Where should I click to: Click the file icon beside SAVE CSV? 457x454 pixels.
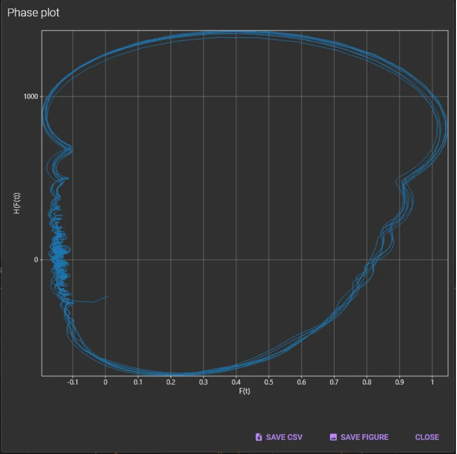pos(259,437)
